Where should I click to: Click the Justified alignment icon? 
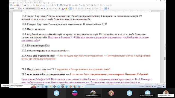point(79,8)
